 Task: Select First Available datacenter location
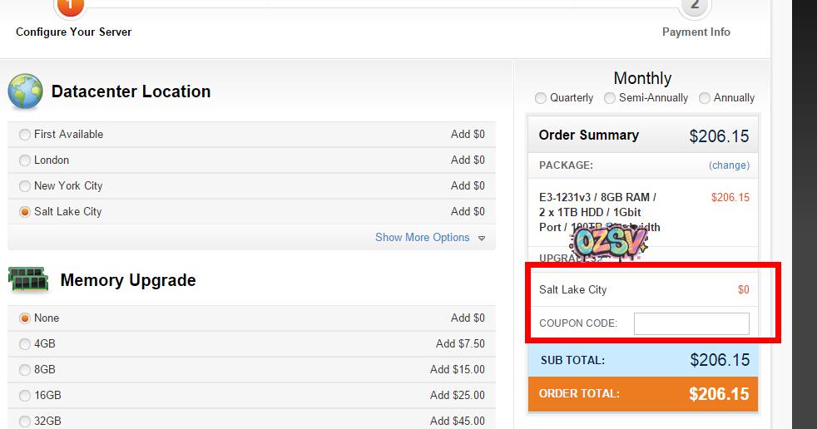click(25, 135)
